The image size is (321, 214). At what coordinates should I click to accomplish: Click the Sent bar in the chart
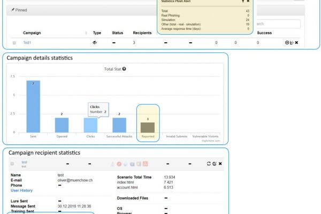pyautogui.click(x=33, y=106)
